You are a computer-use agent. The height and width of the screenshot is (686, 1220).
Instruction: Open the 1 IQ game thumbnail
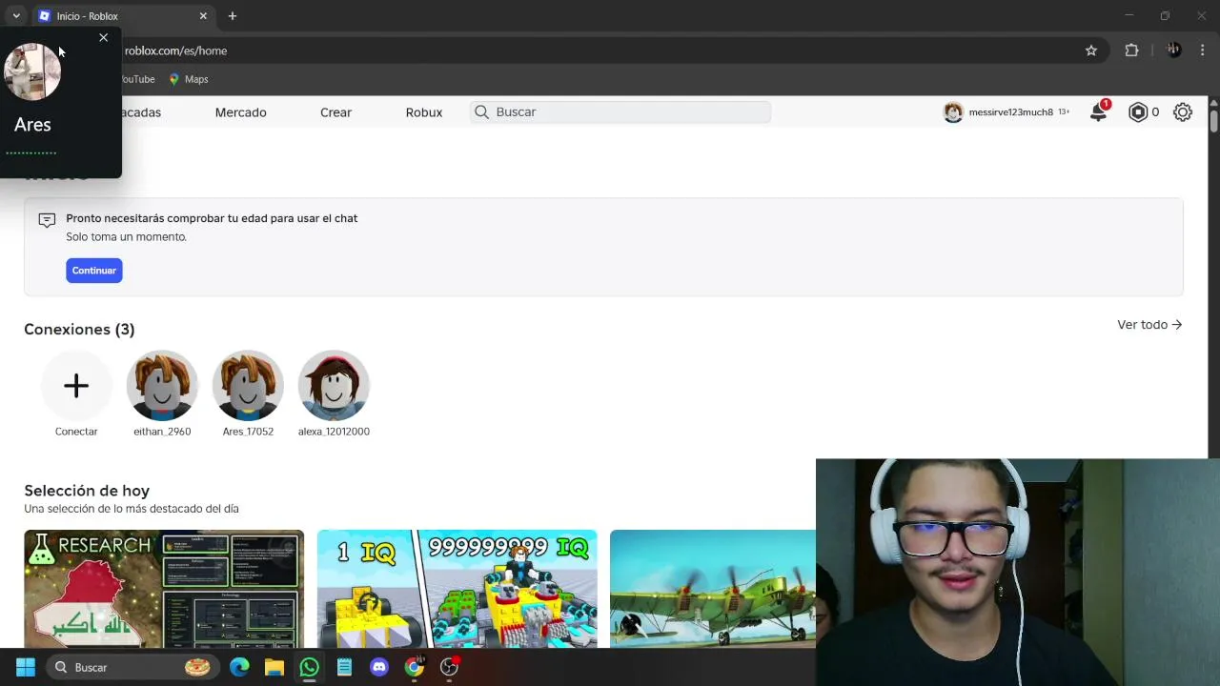pos(457,589)
